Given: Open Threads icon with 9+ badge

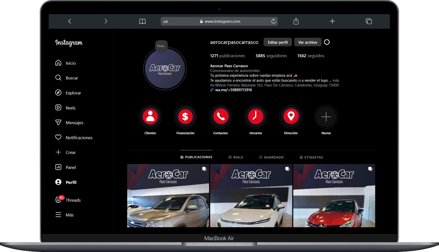Looking at the screenshot, I should point(59,199).
